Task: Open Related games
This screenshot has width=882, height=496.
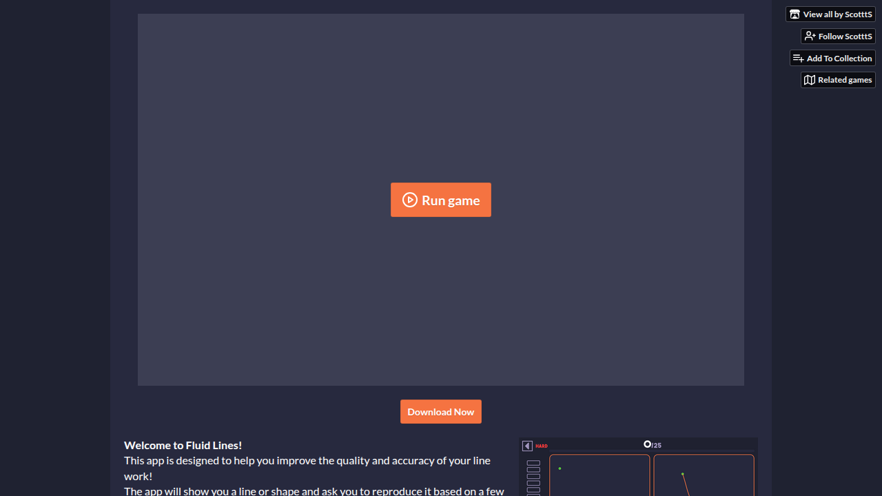Action: [838, 80]
